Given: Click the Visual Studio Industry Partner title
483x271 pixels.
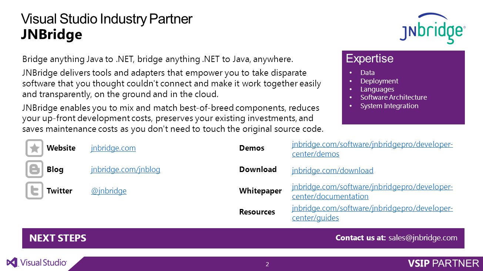Looking at the screenshot, I should coord(107,19).
